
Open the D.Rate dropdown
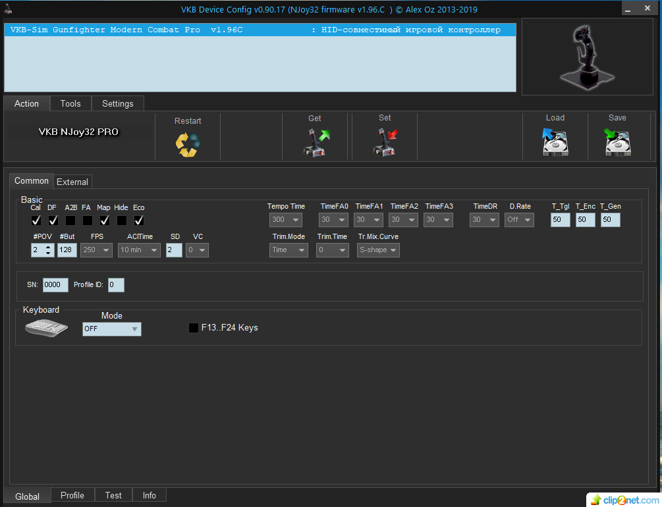click(x=519, y=219)
